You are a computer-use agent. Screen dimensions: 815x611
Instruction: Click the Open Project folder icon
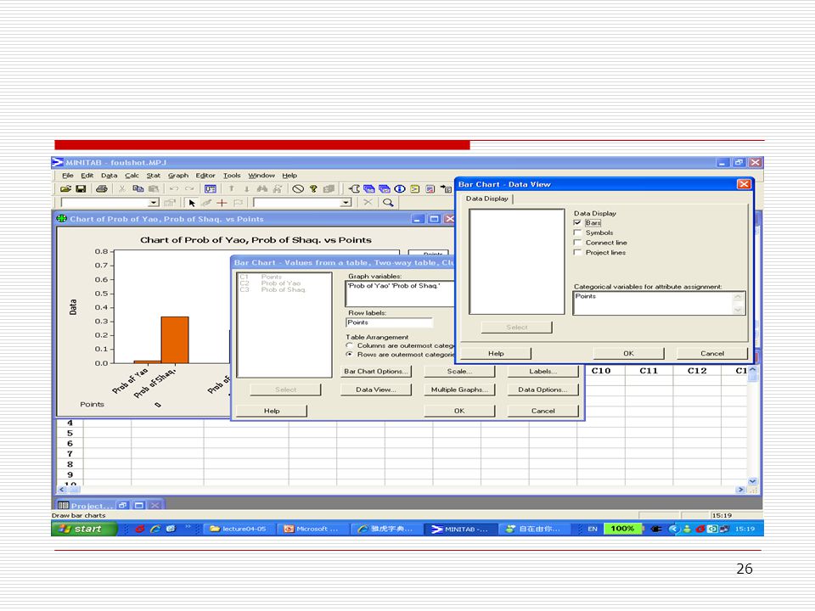tap(65, 188)
